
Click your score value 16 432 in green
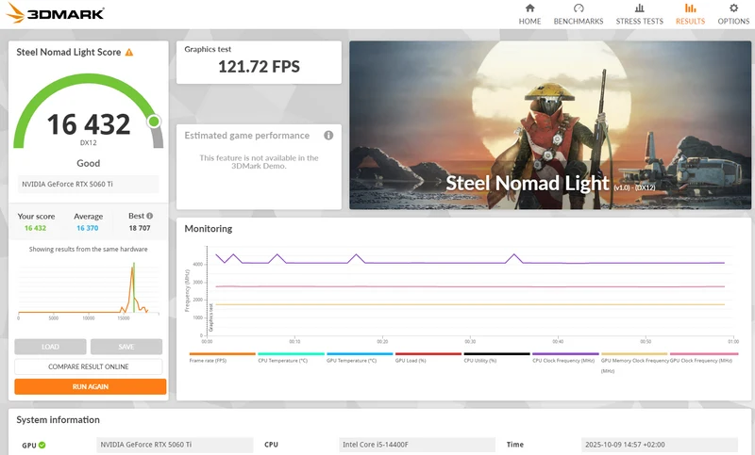(36, 228)
